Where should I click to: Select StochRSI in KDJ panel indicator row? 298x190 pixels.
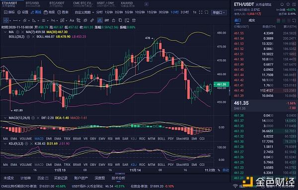(x=182, y=165)
